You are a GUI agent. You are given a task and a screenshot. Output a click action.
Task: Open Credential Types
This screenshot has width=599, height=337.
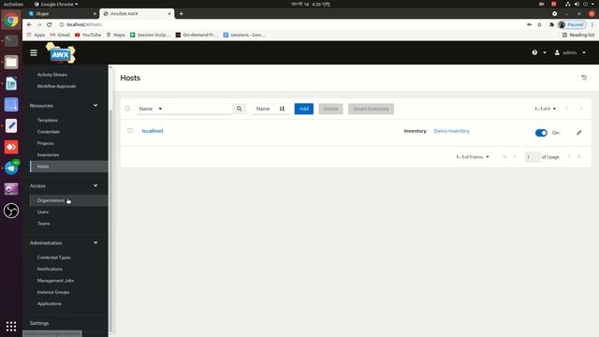tap(54, 258)
